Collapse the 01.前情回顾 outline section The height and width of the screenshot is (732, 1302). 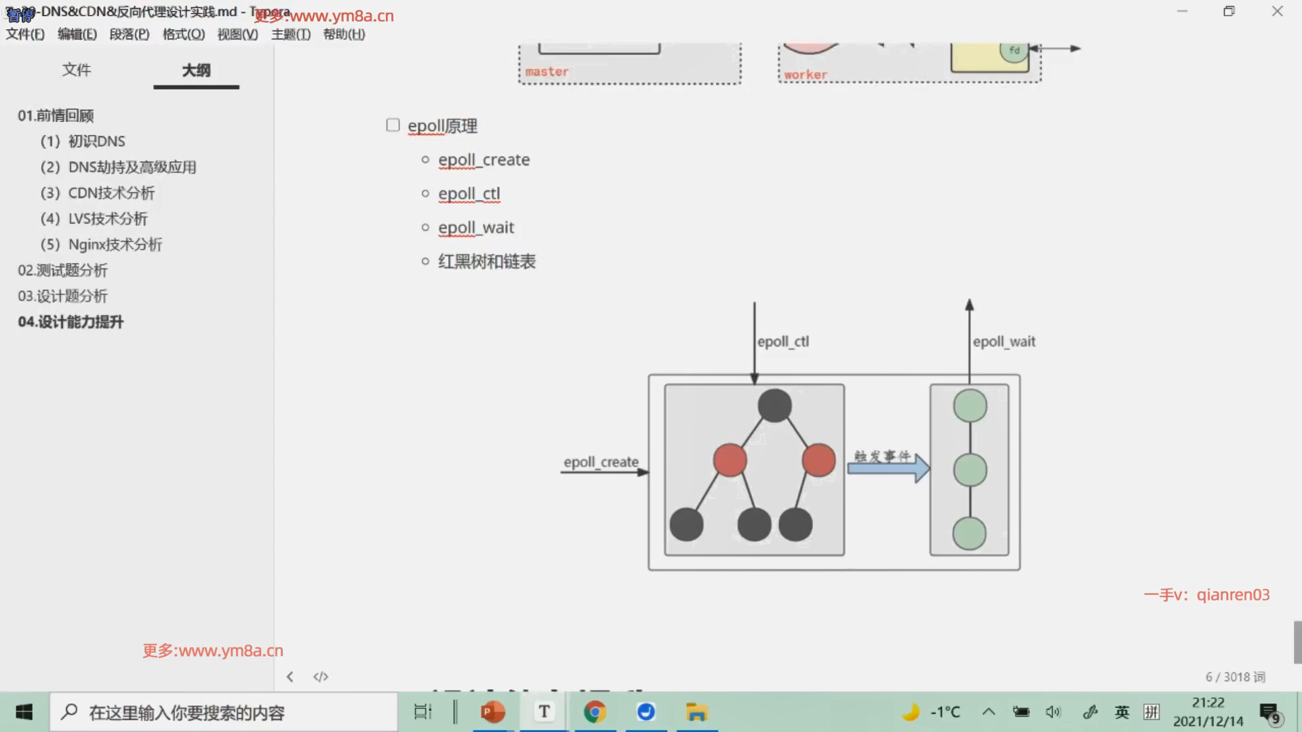56,115
